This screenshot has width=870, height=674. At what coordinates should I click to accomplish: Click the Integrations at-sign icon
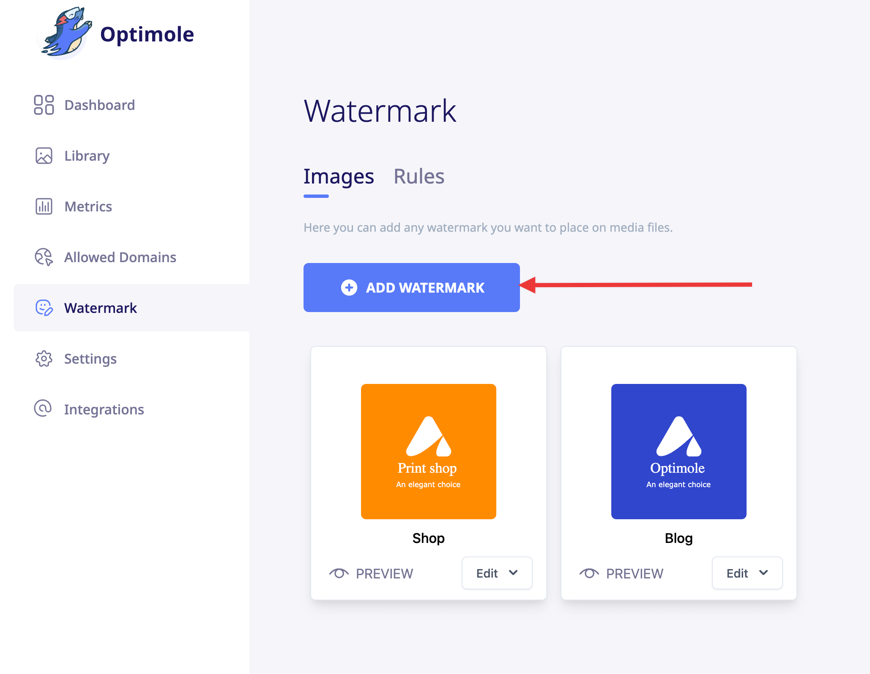click(43, 408)
